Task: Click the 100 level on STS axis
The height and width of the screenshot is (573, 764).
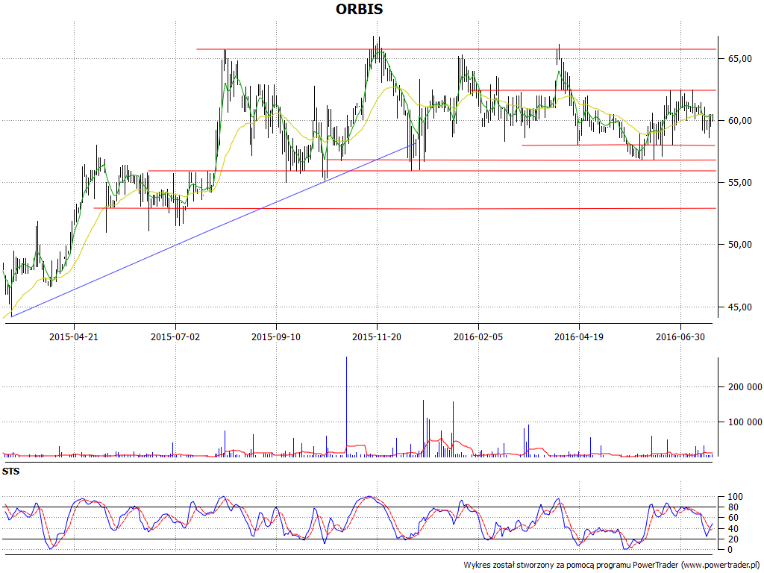Action: [x=735, y=497]
